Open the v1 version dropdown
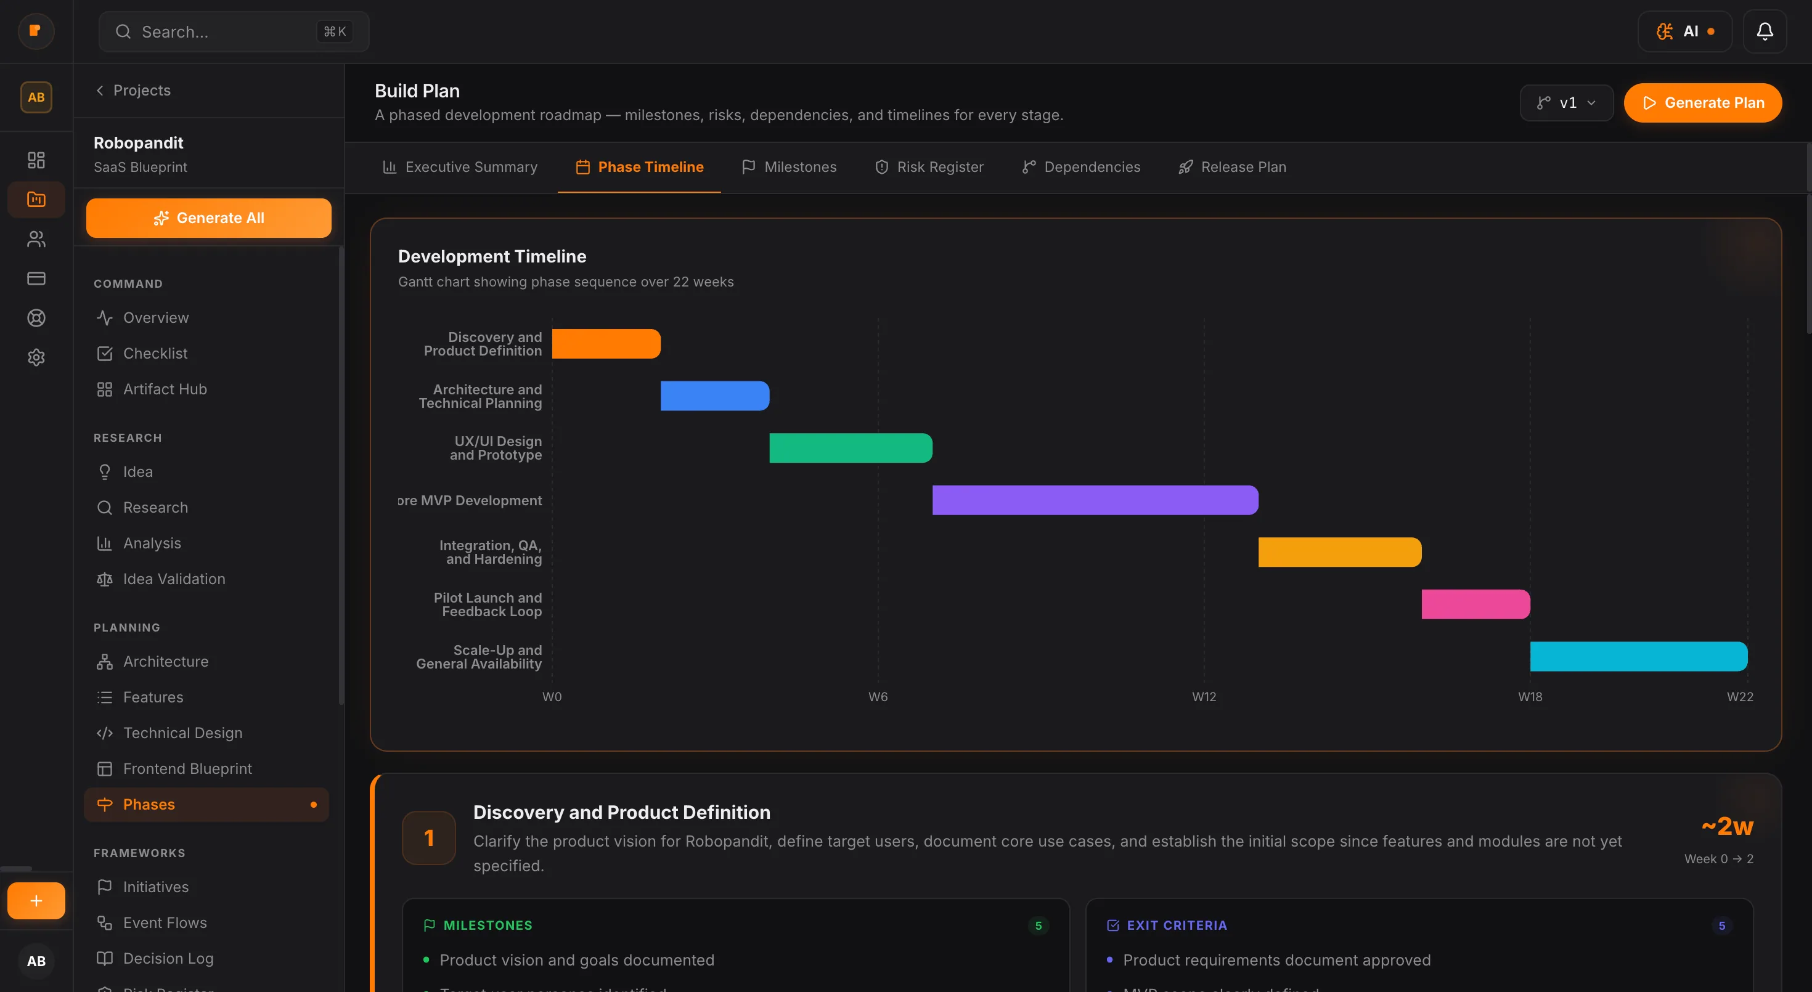This screenshot has width=1812, height=992. 1567,103
